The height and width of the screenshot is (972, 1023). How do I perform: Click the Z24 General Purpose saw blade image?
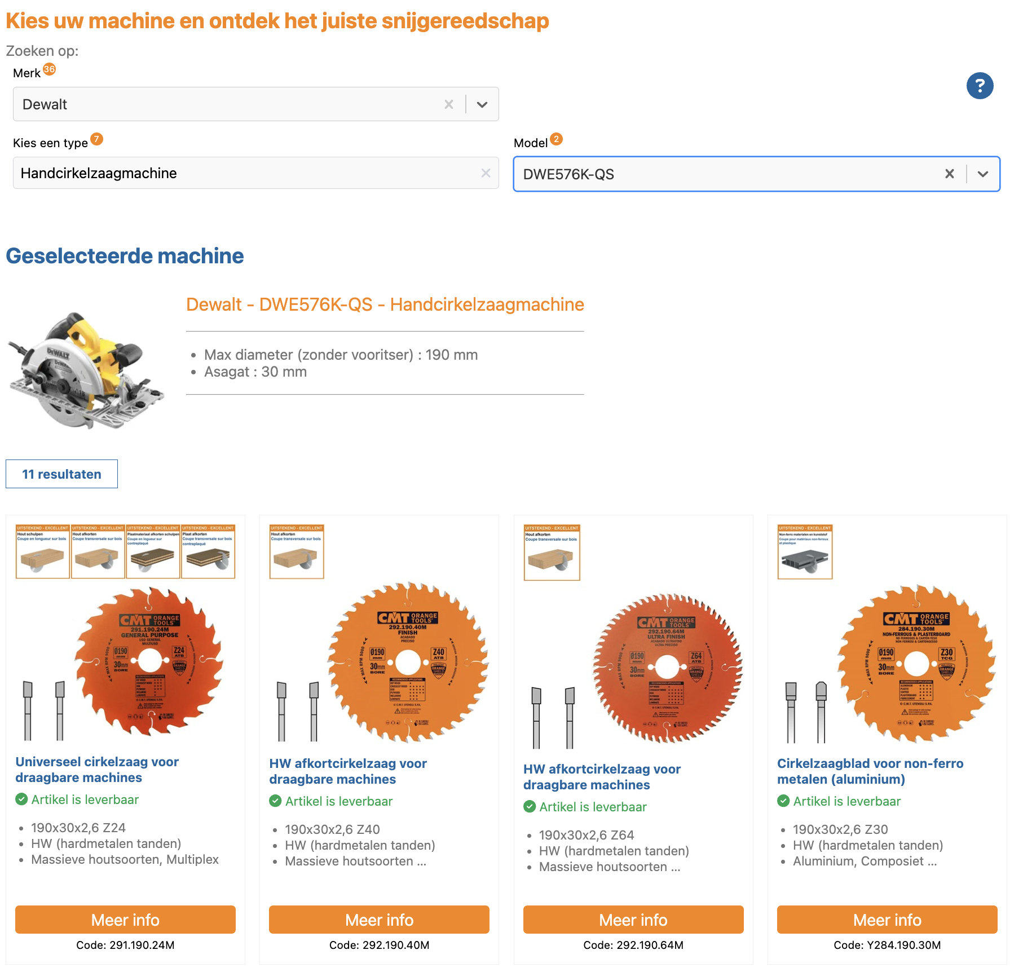pos(149,661)
